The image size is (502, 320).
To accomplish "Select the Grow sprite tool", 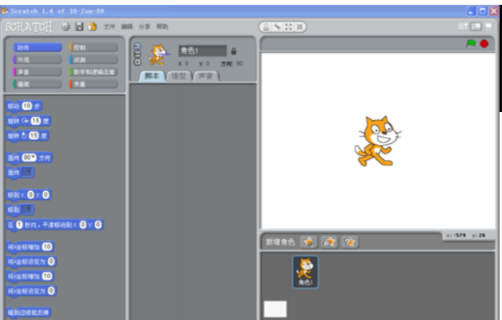I will click(x=288, y=27).
